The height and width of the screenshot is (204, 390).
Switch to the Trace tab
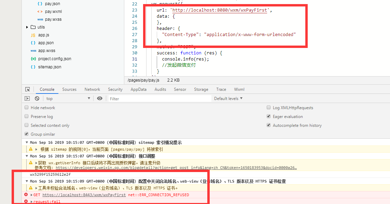pos(221,89)
